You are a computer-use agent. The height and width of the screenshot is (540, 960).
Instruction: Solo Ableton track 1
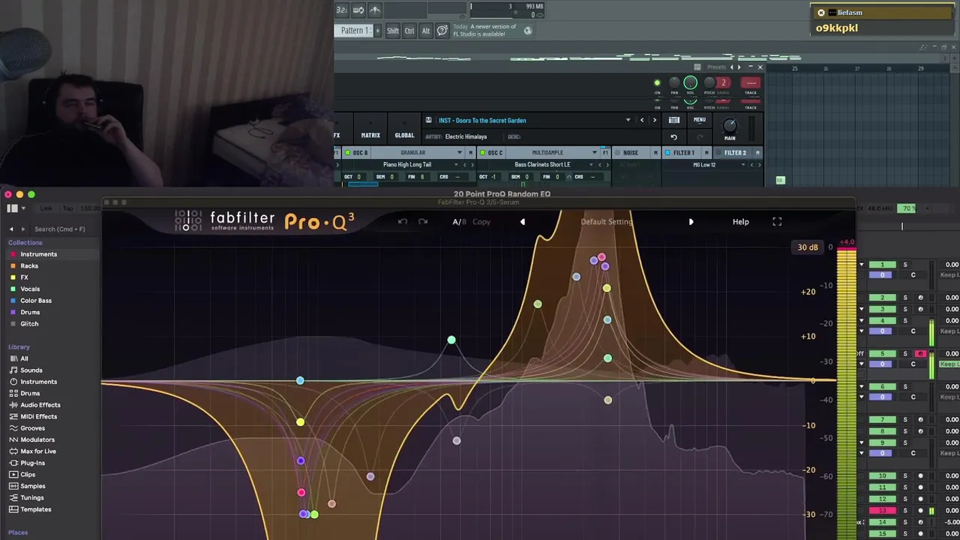click(x=904, y=265)
